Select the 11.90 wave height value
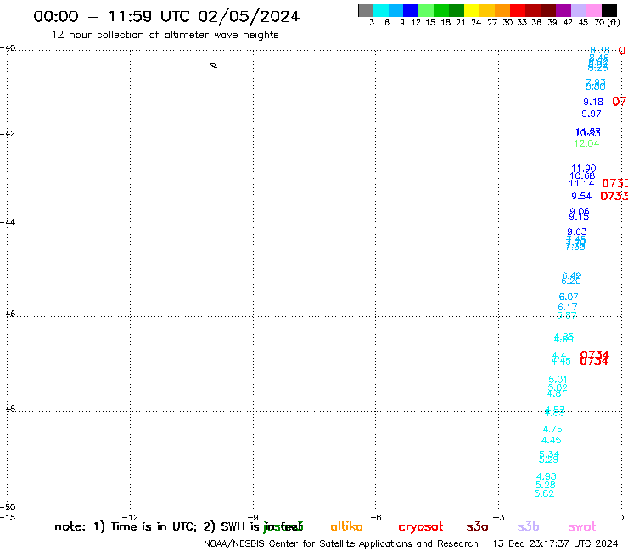Screen dimensions: 628x551 584,168
